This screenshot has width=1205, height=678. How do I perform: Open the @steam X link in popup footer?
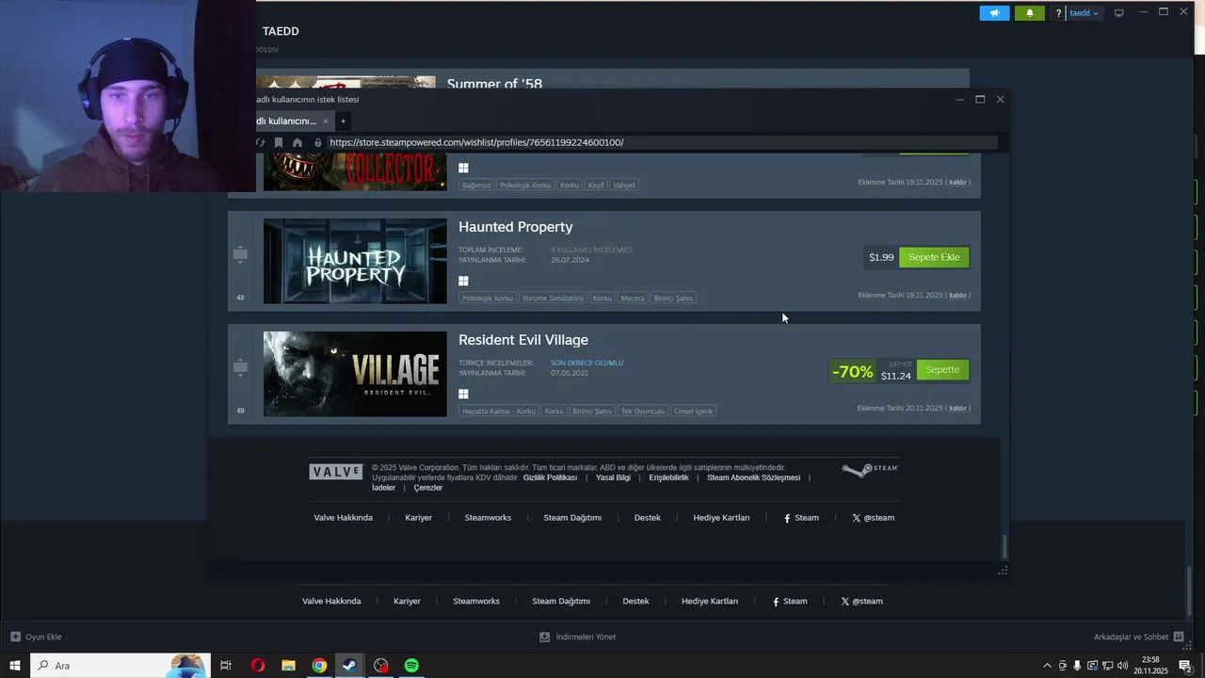click(874, 518)
